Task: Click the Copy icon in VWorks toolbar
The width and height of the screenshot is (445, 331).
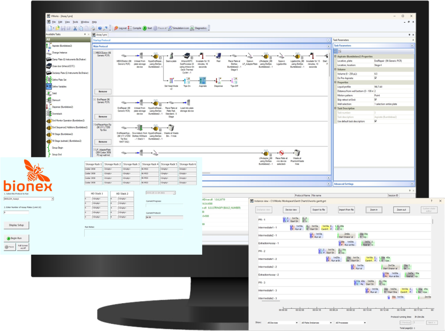Action: pos(81,28)
